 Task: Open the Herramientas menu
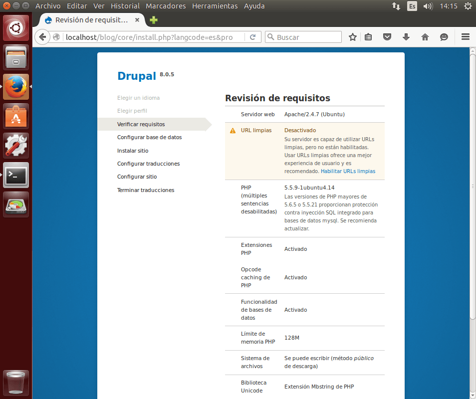pos(215,6)
